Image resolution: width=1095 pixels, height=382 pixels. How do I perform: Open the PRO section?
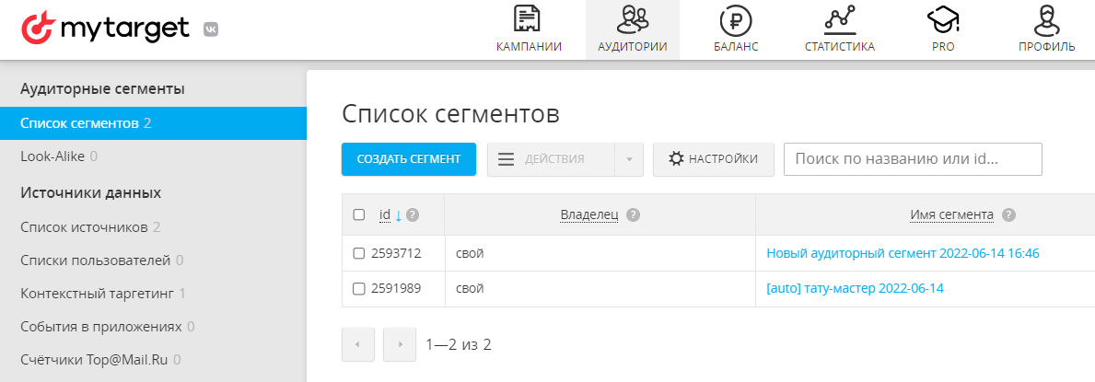click(x=943, y=30)
